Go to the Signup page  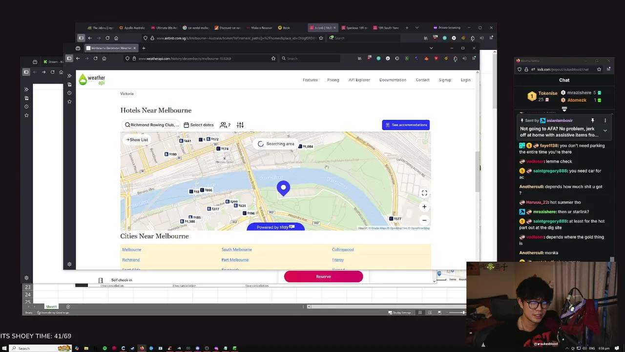click(445, 80)
